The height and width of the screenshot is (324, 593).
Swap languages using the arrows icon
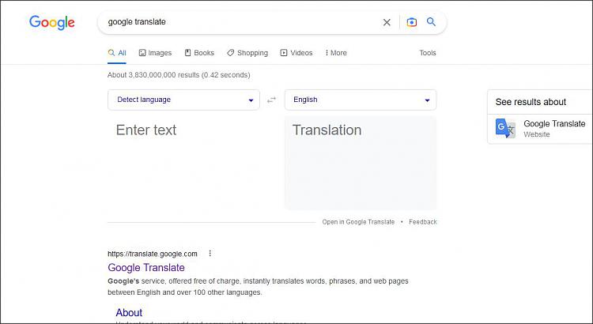click(x=271, y=100)
